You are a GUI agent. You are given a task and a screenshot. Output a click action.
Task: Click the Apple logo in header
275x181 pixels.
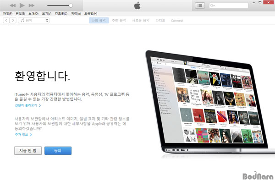[137, 5]
